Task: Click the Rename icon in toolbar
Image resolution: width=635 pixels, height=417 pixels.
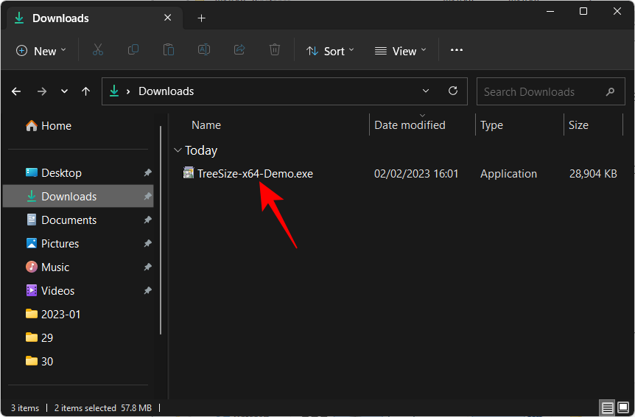Action: 204,50
